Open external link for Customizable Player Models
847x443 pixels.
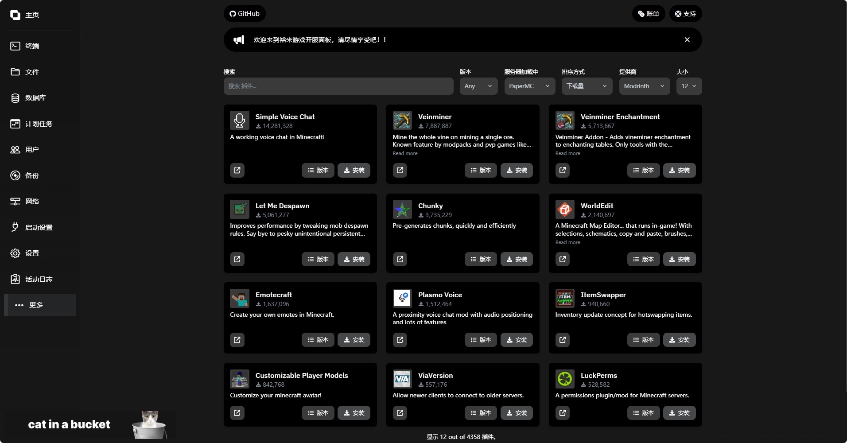tap(237, 413)
